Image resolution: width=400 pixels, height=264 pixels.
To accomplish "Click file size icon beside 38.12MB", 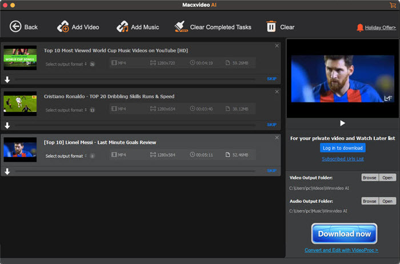I will point(227,109).
